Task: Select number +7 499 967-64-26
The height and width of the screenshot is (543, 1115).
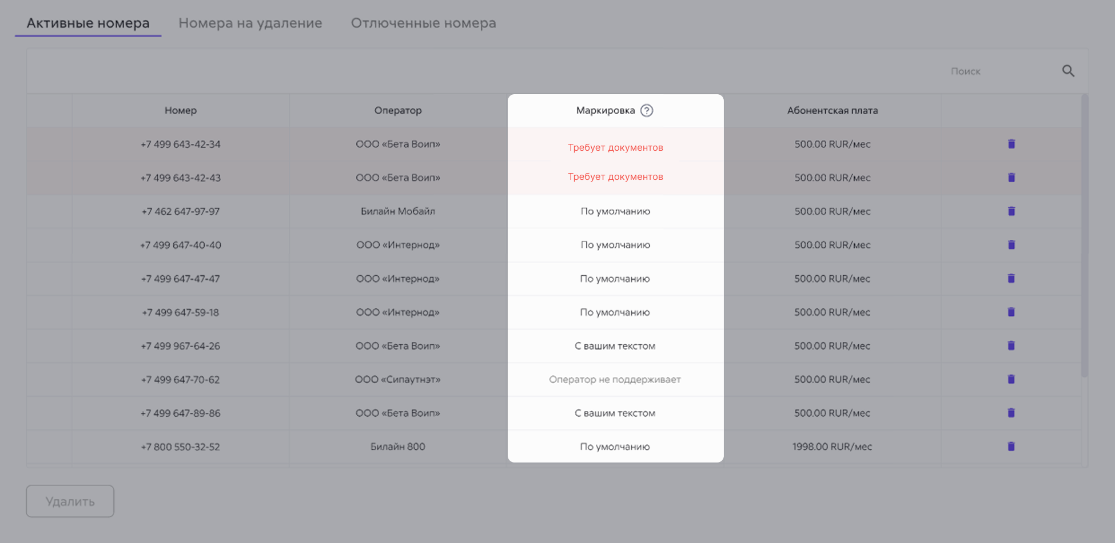Action: (181, 346)
